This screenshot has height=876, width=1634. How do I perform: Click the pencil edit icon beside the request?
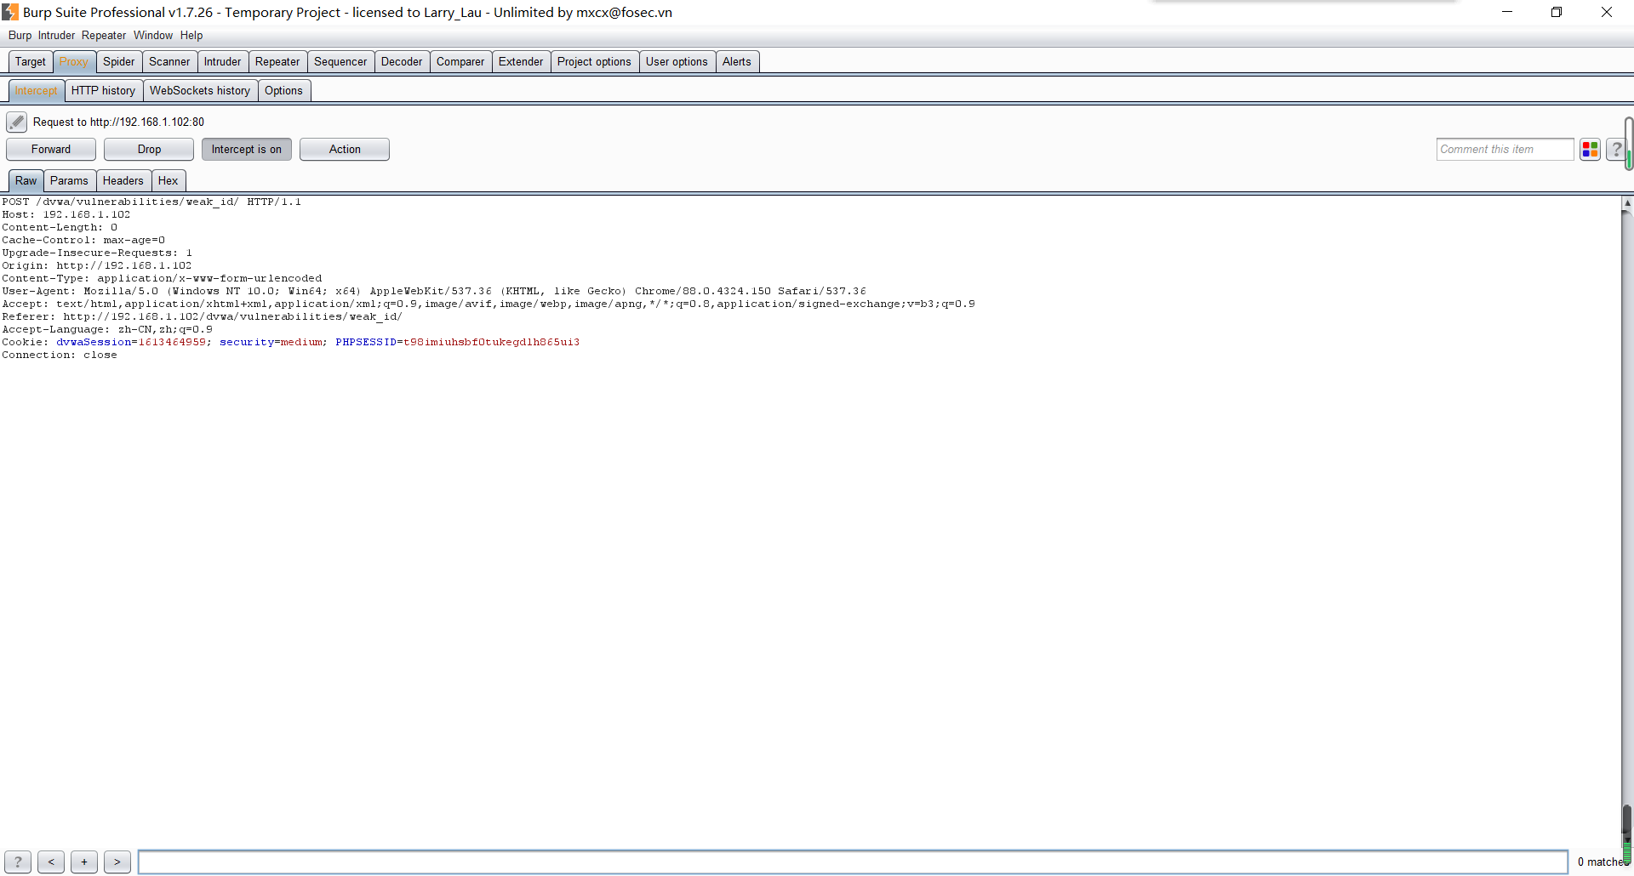(16, 122)
